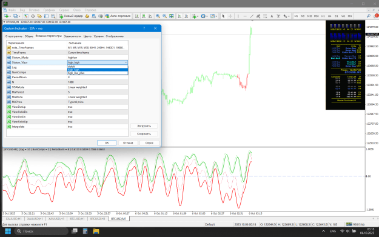Screen dimensions: 379x237
Task: Click the Сохранить button
Action: click(x=144, y=133)
